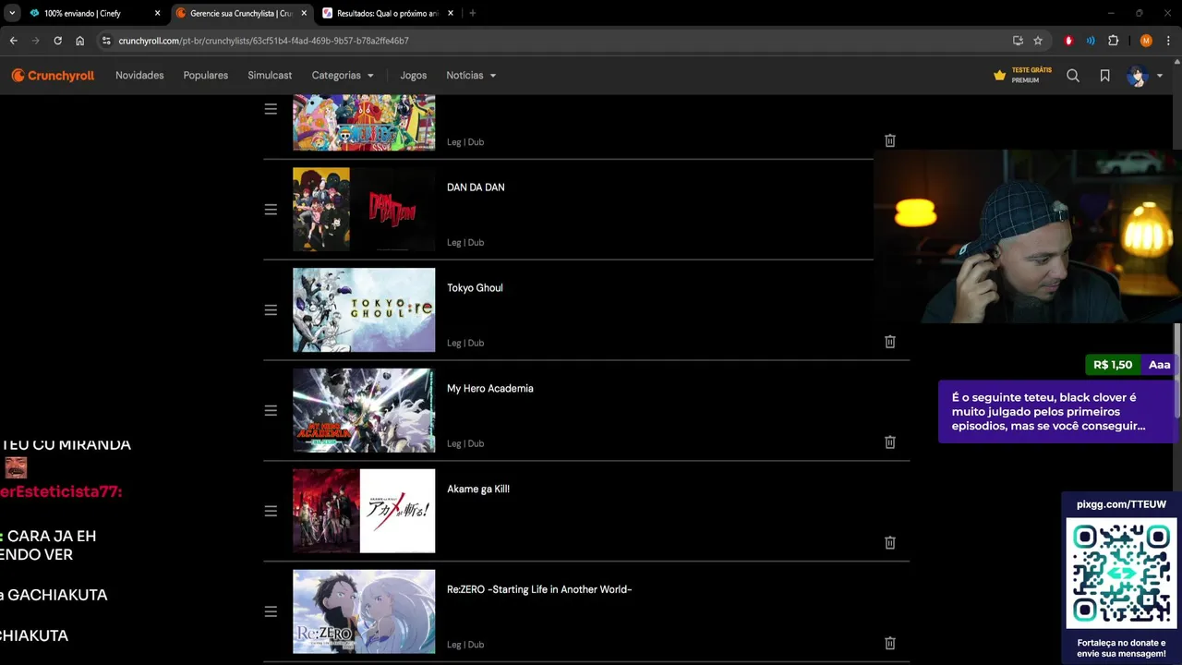
Task: Click the address bar URL
Action: (x=263, y=41)
